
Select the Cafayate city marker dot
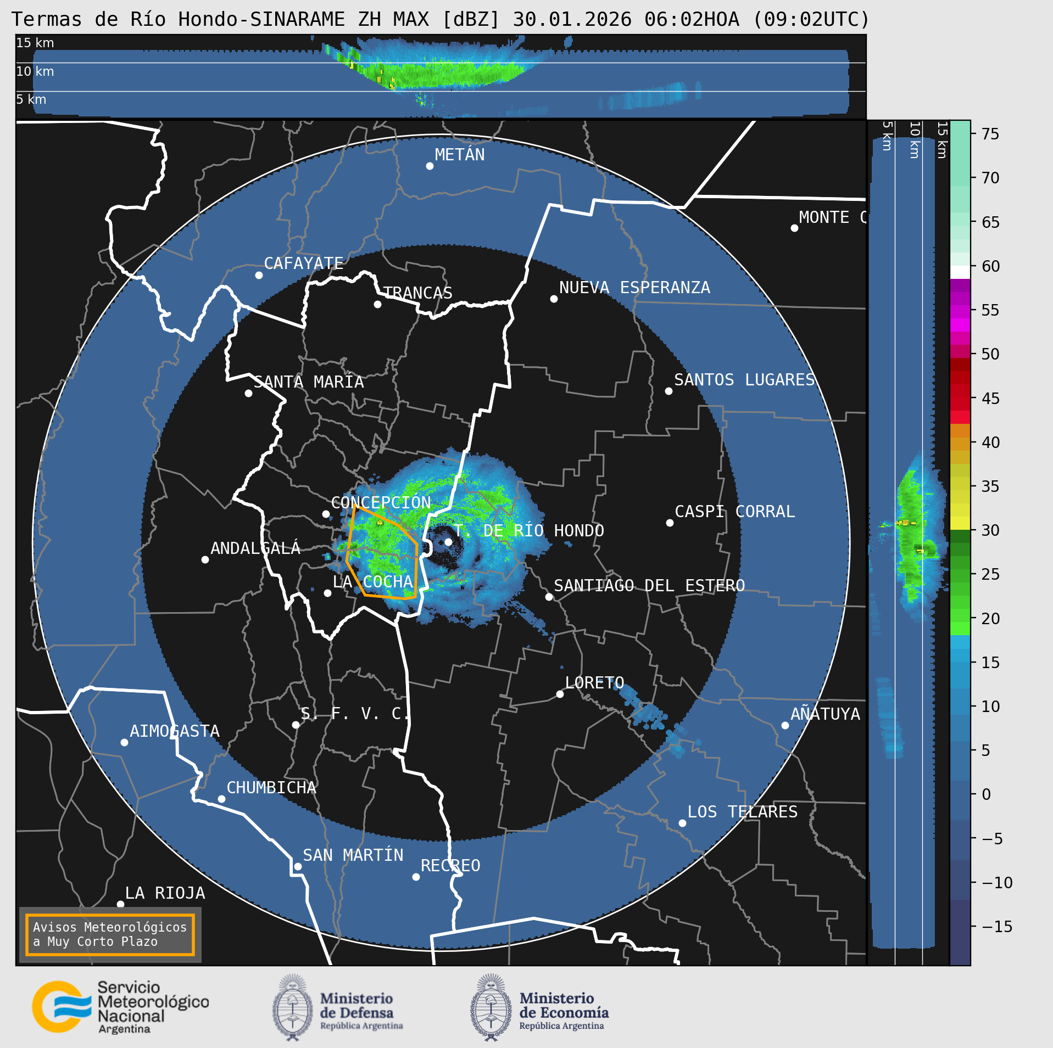pos(259,275)
